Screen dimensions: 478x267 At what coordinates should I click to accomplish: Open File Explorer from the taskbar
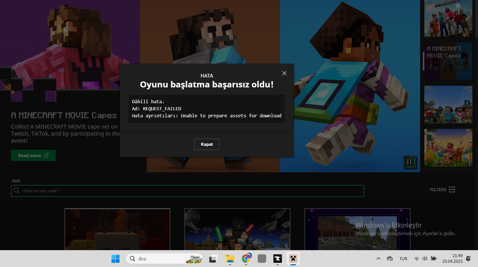pos(230,259)
